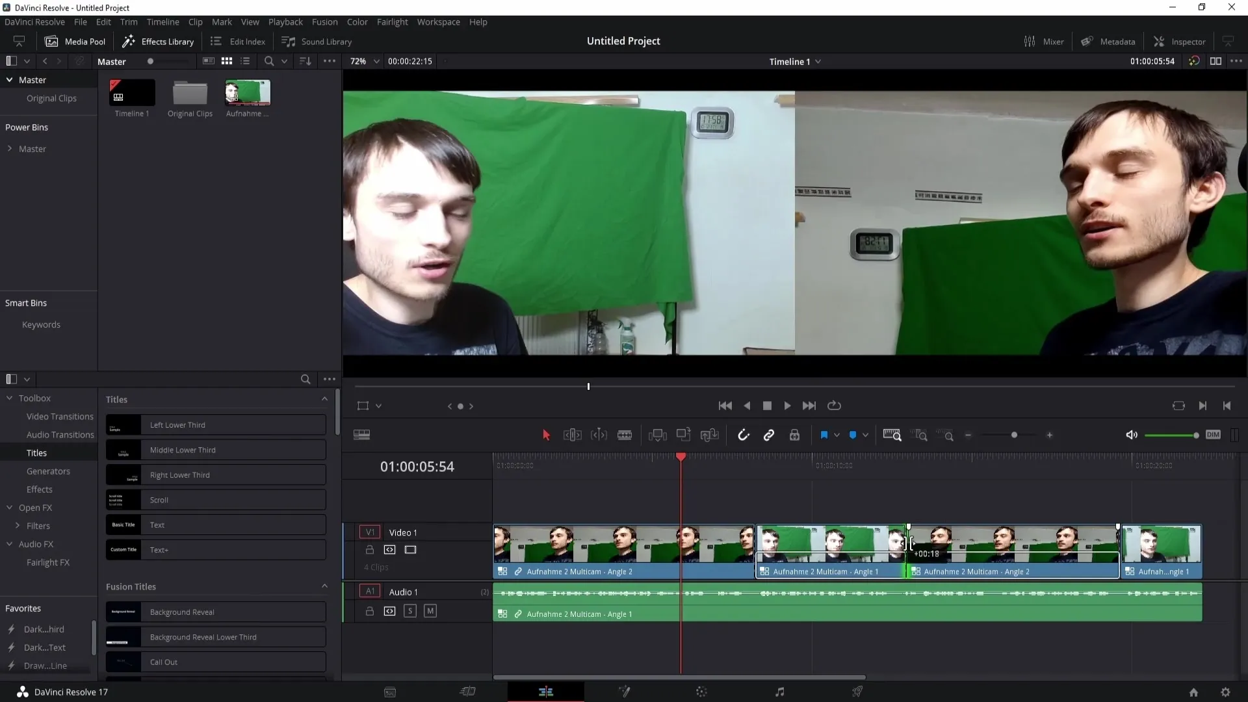Open Project Settings gear icon
The image size is (1248, 702).
pos(1225,692)
